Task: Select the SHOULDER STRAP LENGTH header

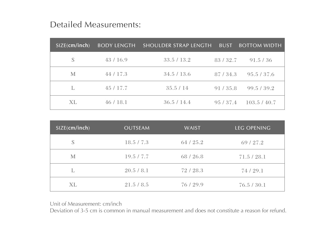Action: pyautogui.click(x=177, y=45)
